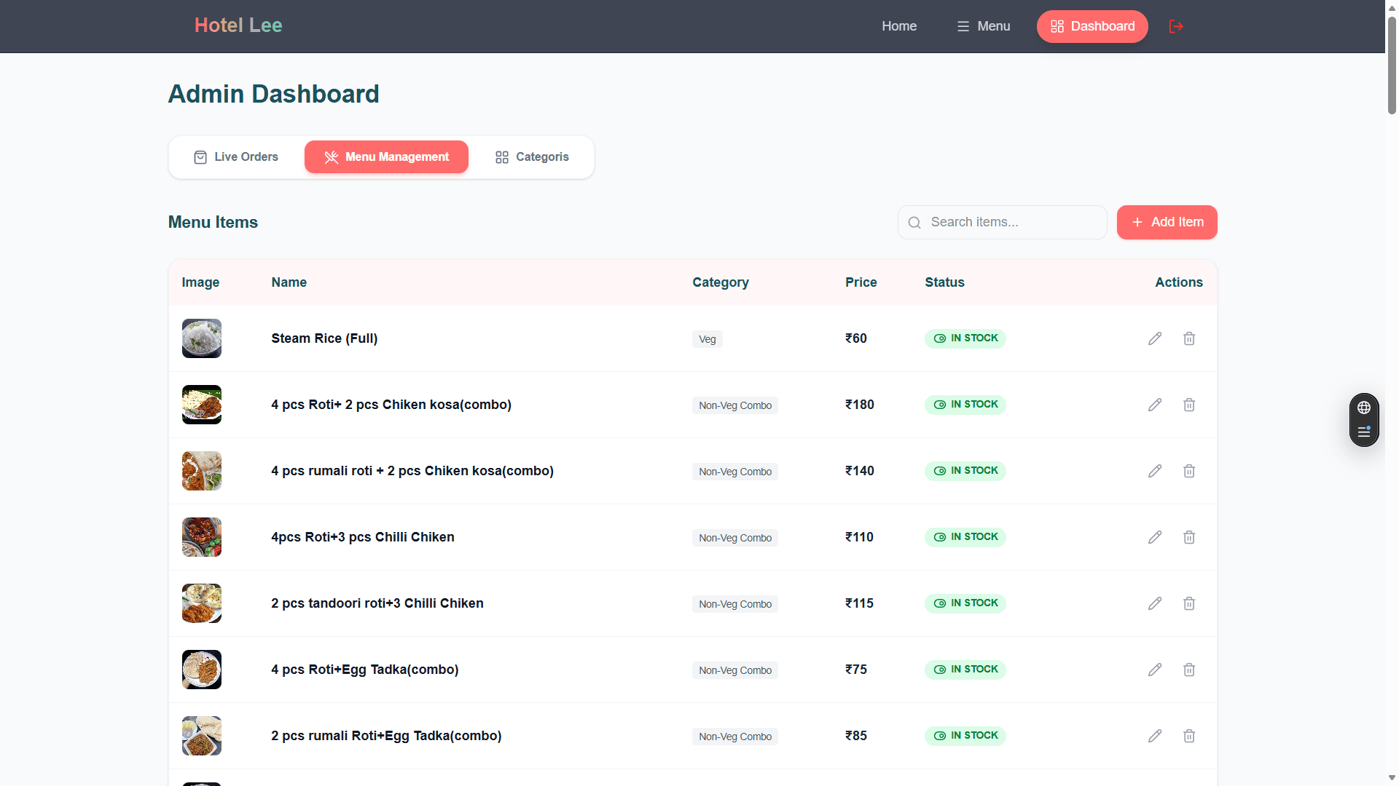The image size is (1399, 786).
Task: Edit the 4pcs Roti+3 pcs Chilli Chiken item
Action: coord(1155,537)
